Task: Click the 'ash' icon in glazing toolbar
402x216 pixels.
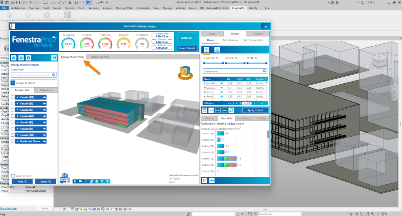Action: coord(217,110)
